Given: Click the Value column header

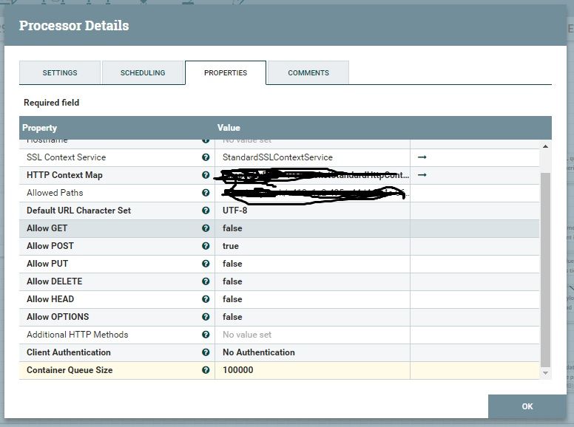Looking at the screenshot, I should click(229, 128).
